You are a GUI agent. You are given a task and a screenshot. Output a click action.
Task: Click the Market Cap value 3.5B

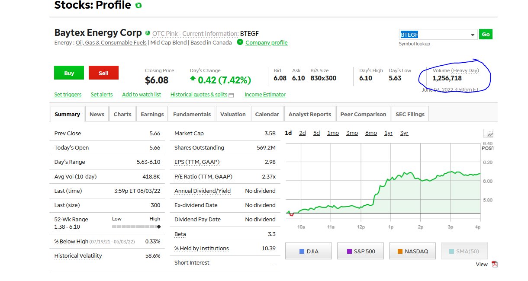(270, 133)
